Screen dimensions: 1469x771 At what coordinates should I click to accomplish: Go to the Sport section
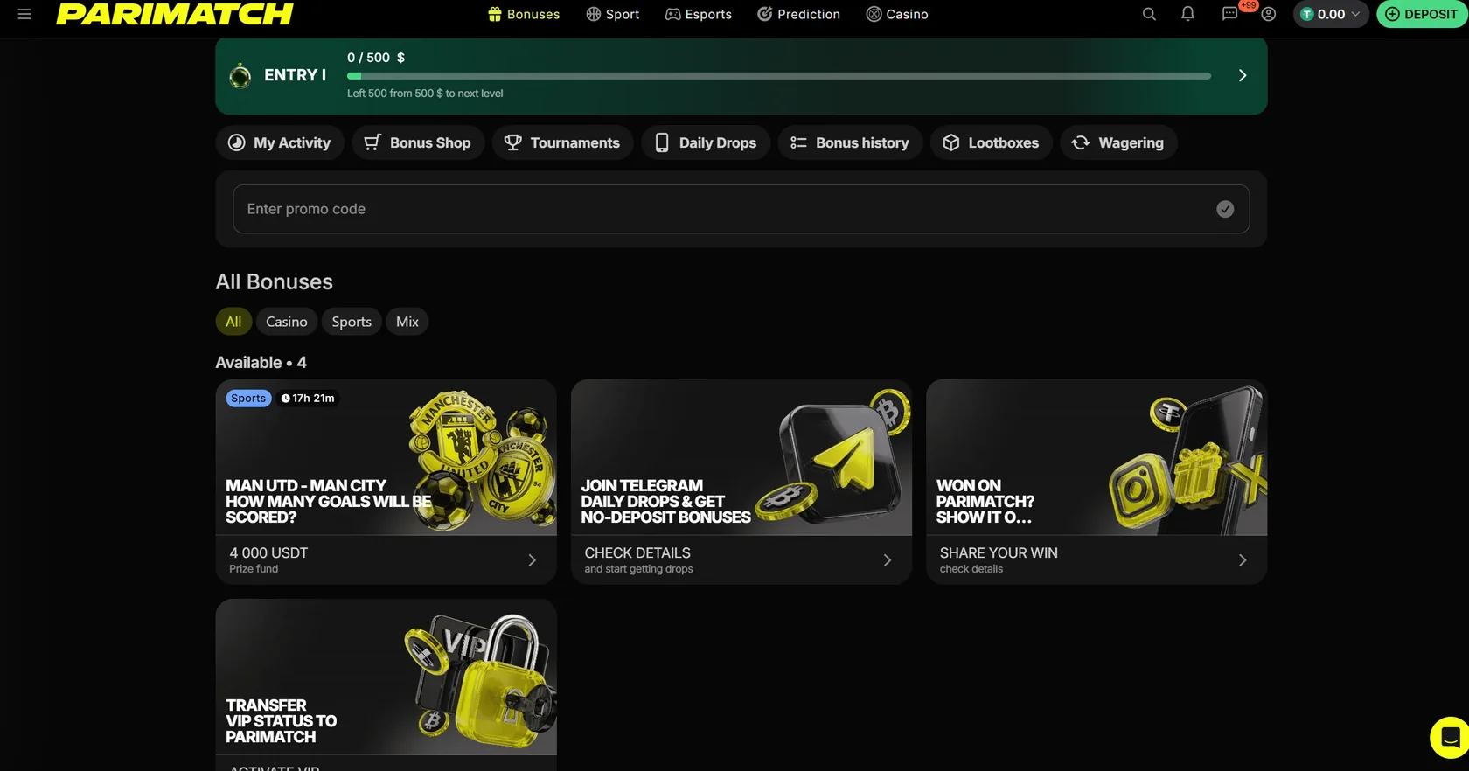pyautogui.click(x=613, y=14)
